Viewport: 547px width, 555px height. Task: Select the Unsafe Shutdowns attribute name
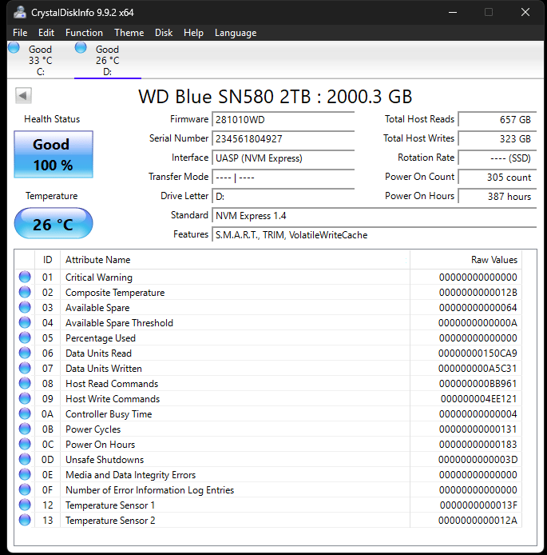105,460
